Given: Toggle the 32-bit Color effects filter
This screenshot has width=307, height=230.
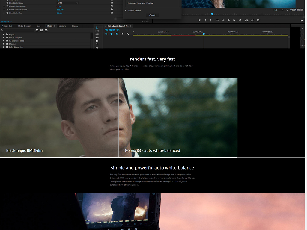Looking at the screenshot, I should pos(41,30).
